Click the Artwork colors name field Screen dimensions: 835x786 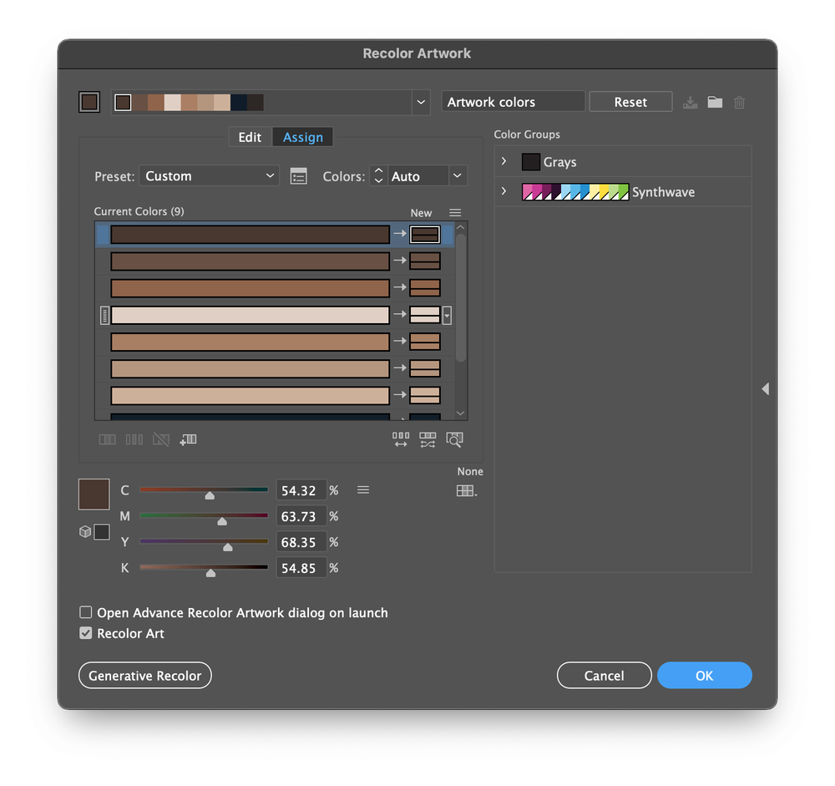(x=513, y=102)
